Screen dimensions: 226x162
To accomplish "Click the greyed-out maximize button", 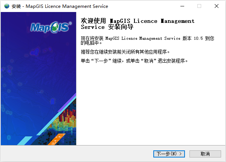I will tap(199, 6).
